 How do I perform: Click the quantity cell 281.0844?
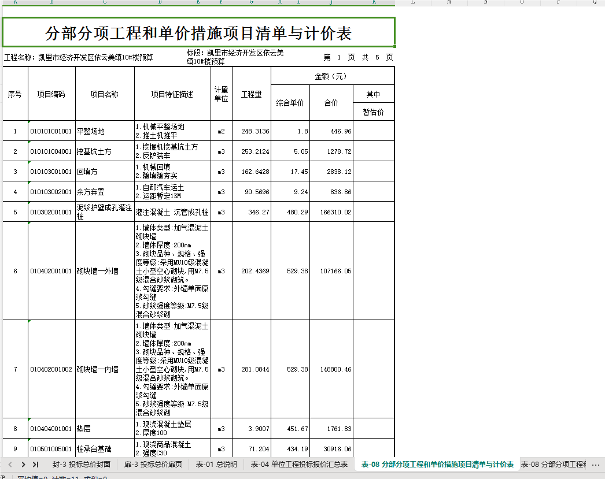pos(252,369)
